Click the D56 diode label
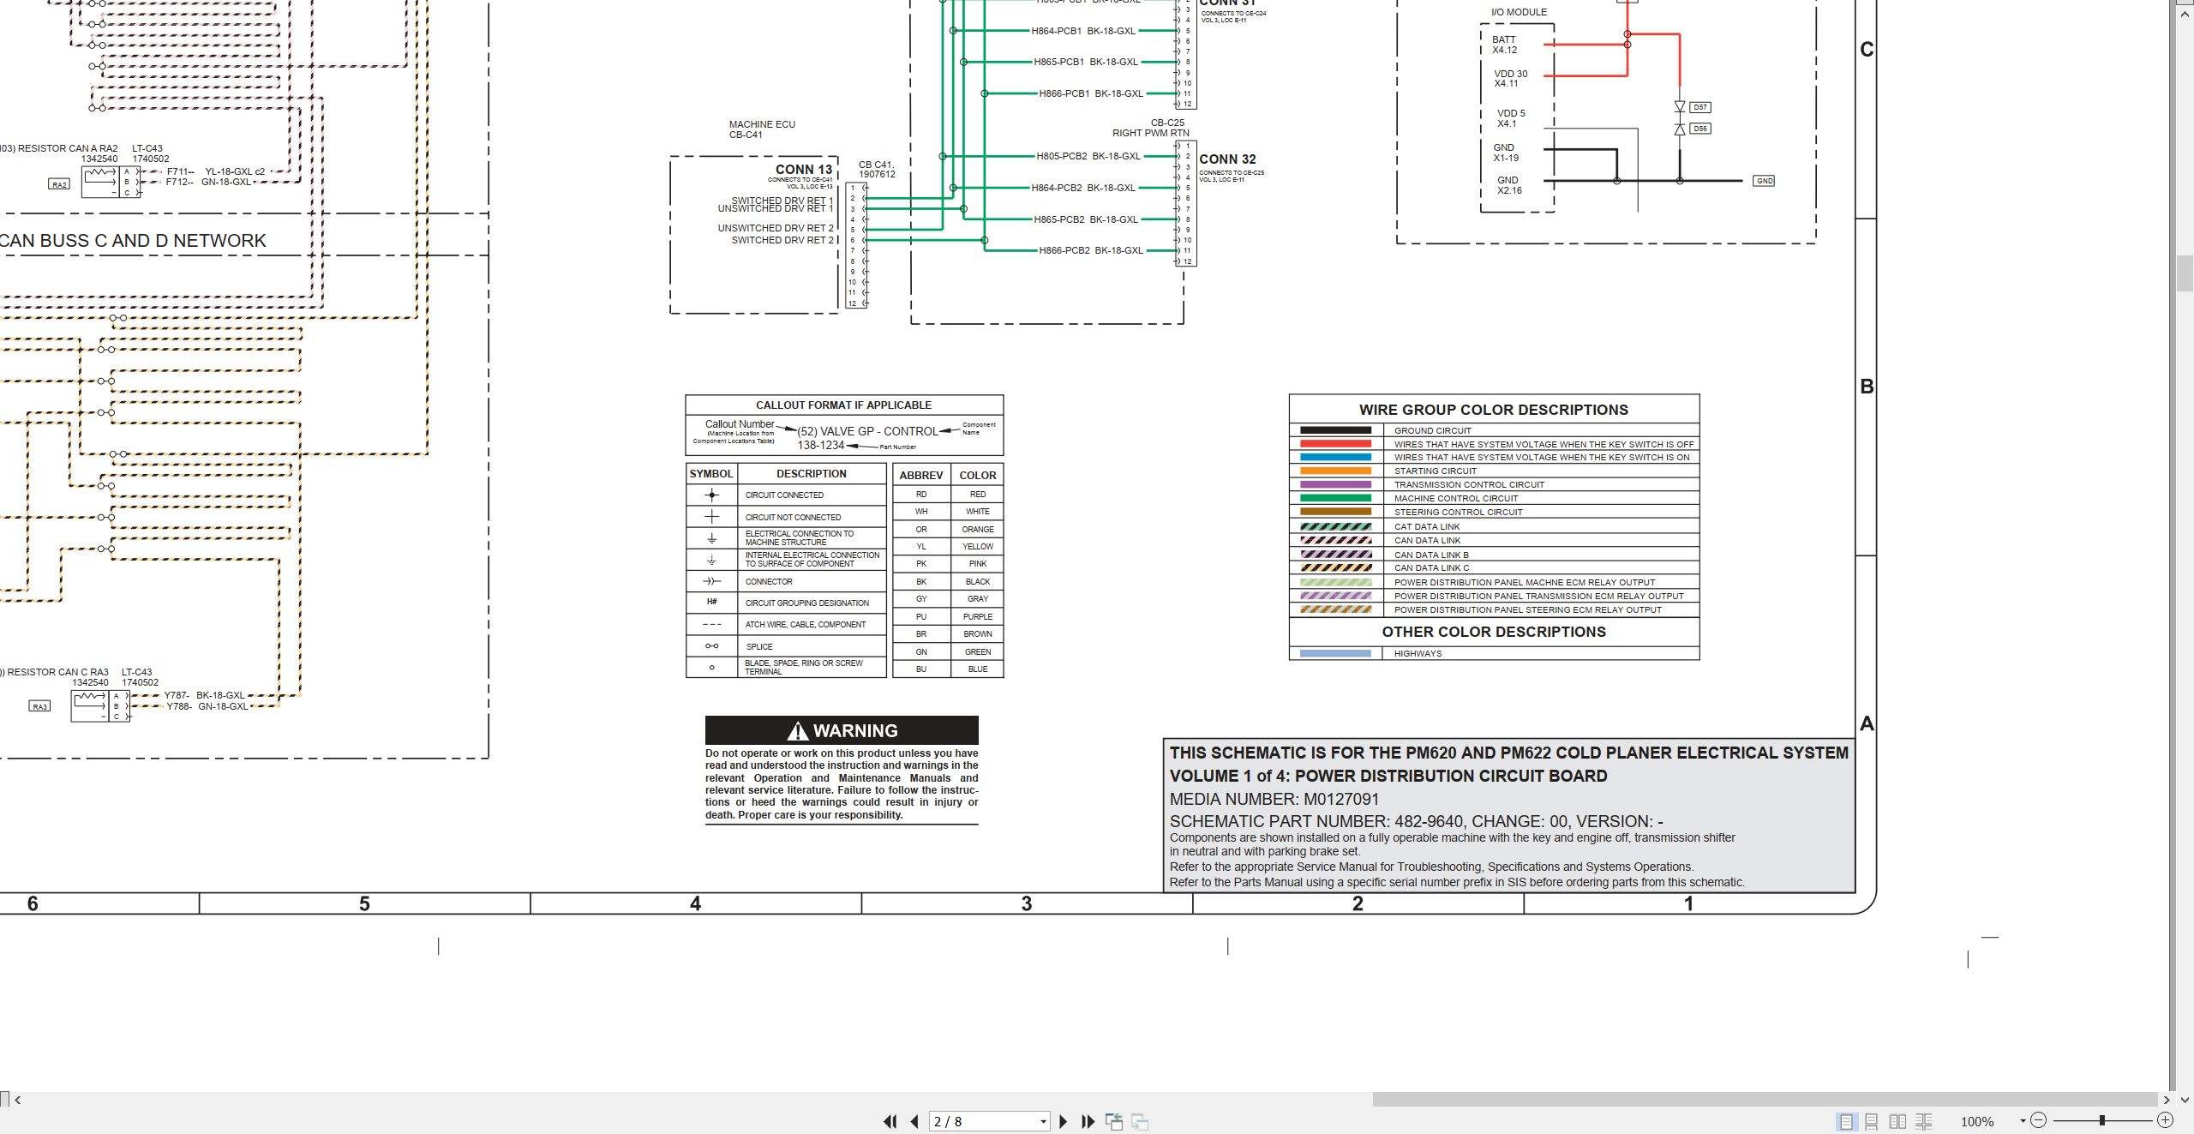The height and width of the screenshot is (1134, 2194). [1700, 129]
